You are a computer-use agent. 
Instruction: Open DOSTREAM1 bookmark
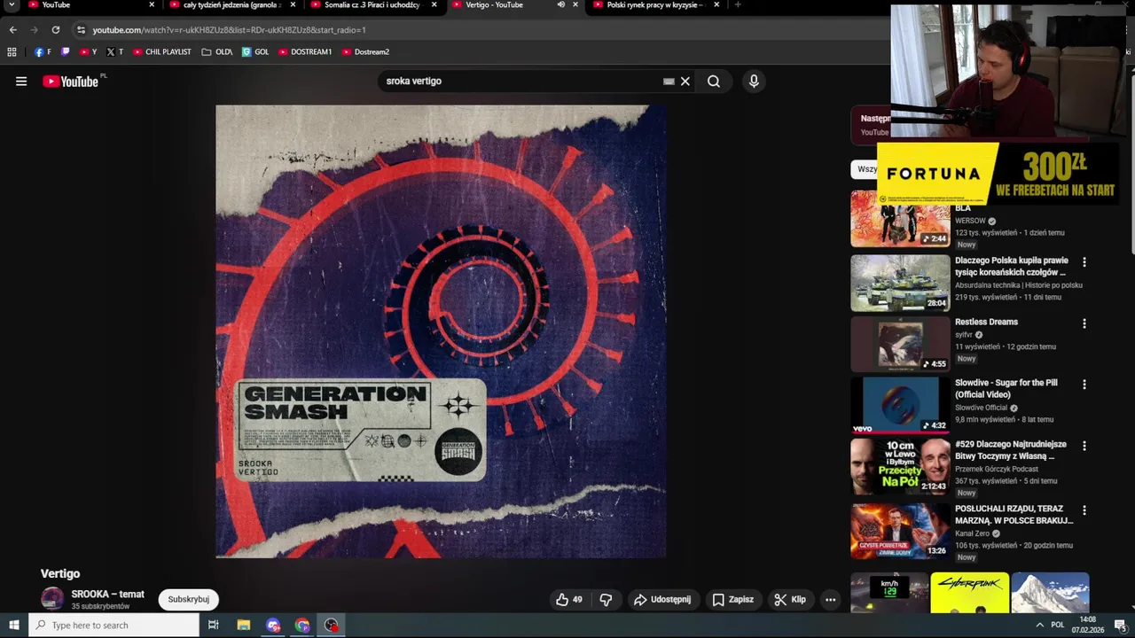[x=305, y=52]
